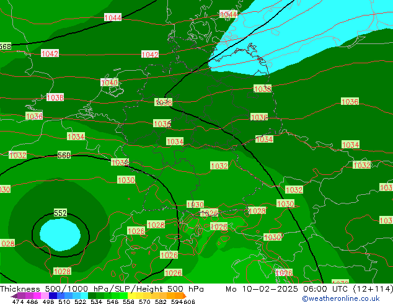
Task: Click the orange arrow tip of legend
Action: [x=185, y=296]
